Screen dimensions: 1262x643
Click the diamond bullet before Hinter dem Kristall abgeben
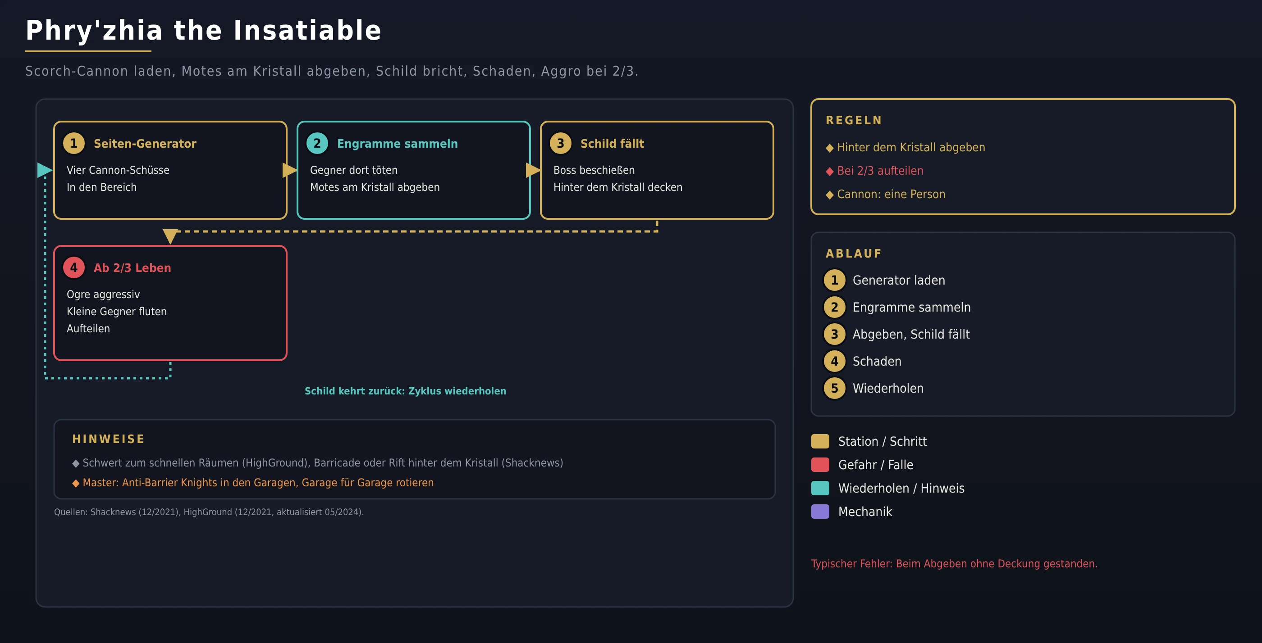click(829, 148)
